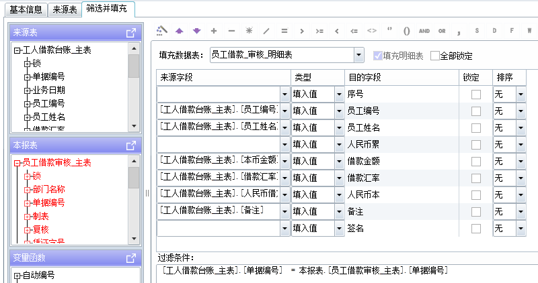Click the purple move-down arrow
The image size is (538, 283).
196,31
